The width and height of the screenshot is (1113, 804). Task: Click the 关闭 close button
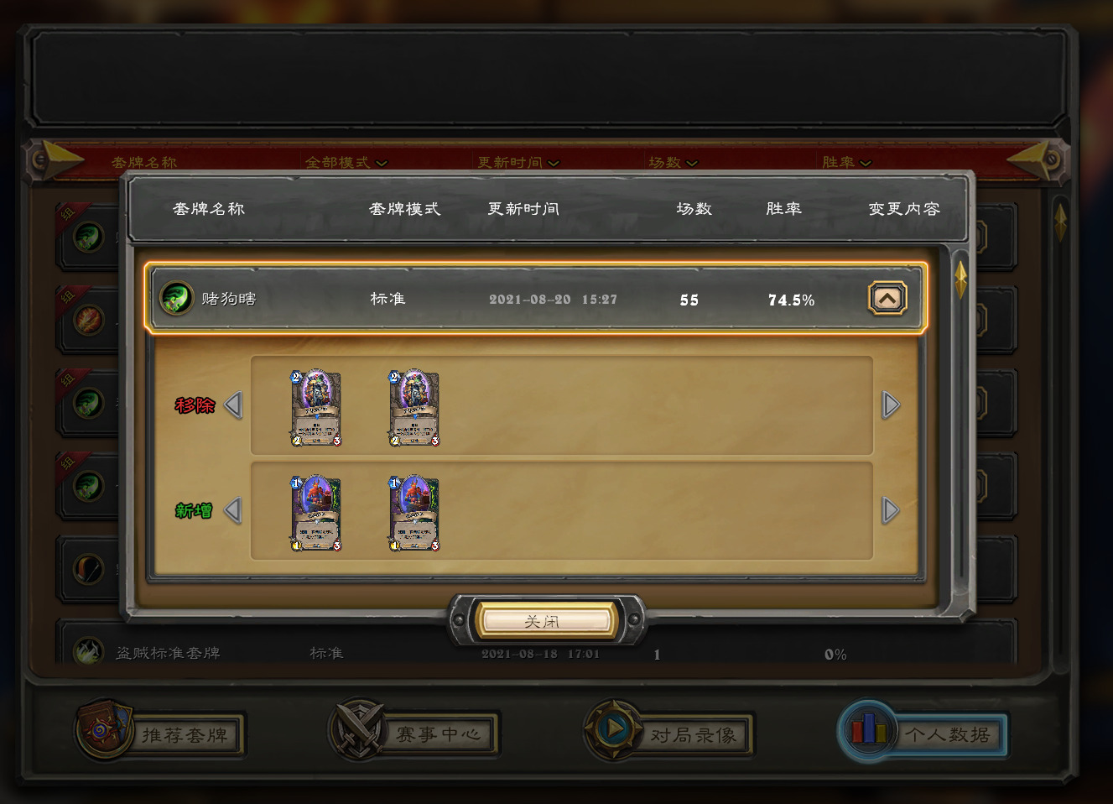(547, 622)
